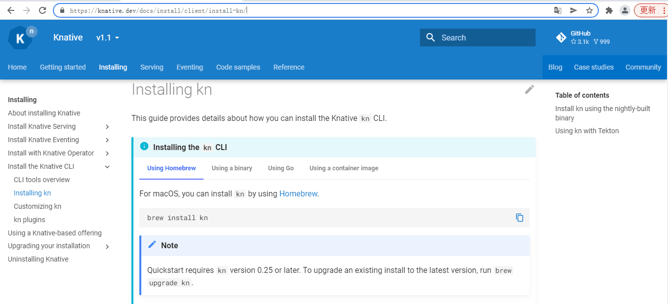Switch to Using Go tab
Screen dimensions: 668x304
point(281,168)
